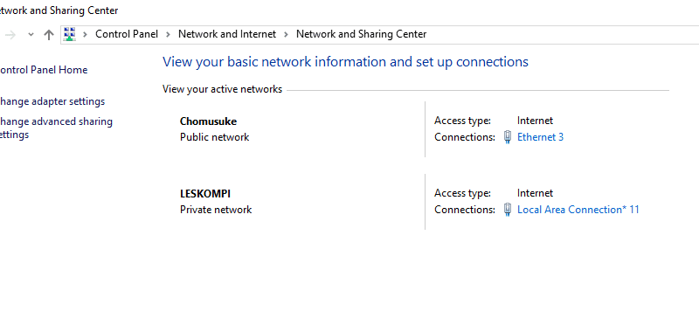Open the recent locations dropdown chevron

[31, 35]
